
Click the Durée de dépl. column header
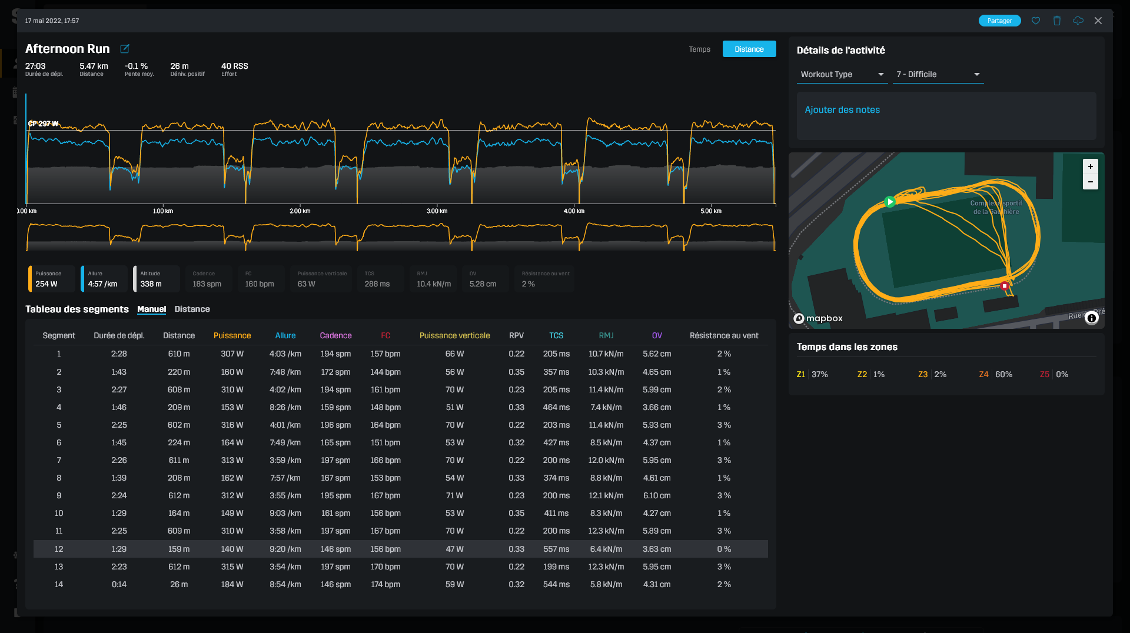pos(119,336)
